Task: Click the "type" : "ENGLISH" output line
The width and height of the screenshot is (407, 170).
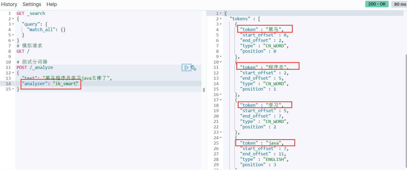Action: pyautogui.click(x=264, y=159)
